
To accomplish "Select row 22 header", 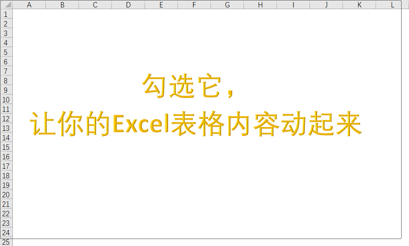I will 6,213.
